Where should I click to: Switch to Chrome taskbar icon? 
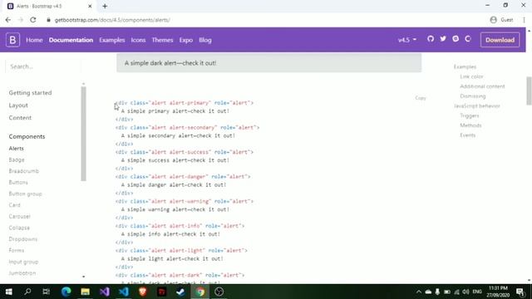click(200, 292)
